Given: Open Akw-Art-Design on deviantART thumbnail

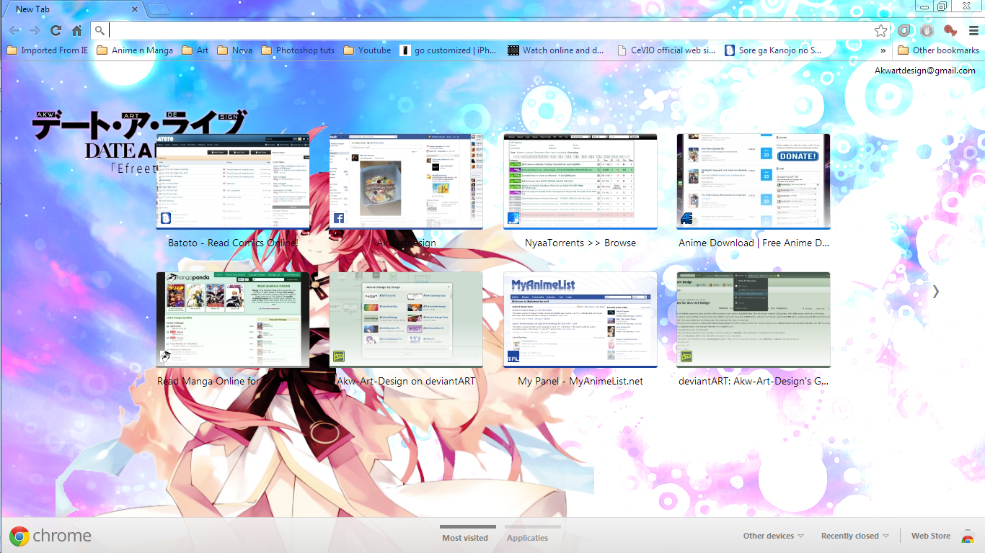Looking at the screenshot, I should (406, 320).
